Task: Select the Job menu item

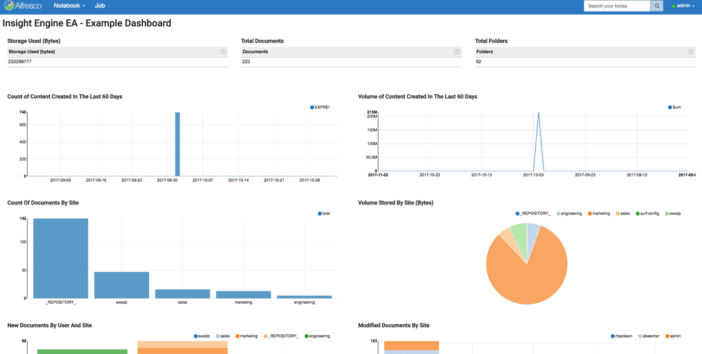Action: click(x=99, y=5)
